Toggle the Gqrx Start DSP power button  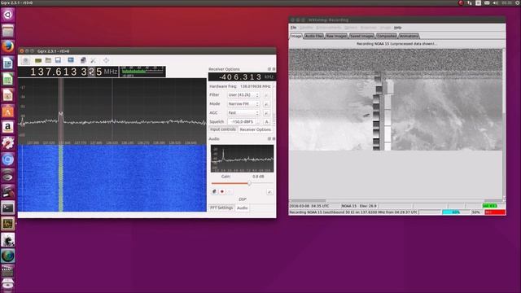(x=25, y=60)
